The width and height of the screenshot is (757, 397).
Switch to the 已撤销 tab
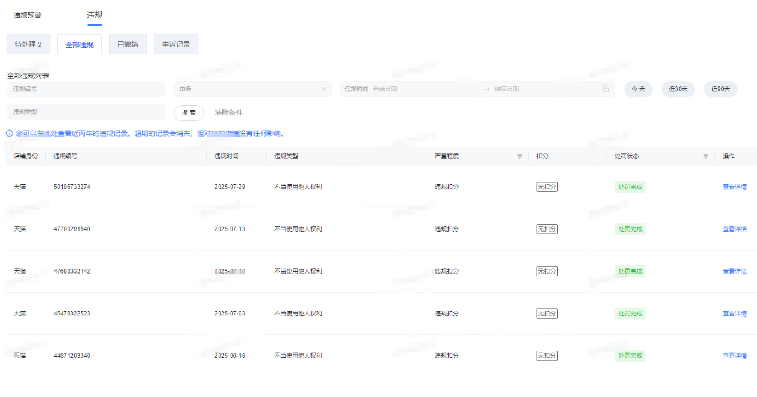pos(128,45)
